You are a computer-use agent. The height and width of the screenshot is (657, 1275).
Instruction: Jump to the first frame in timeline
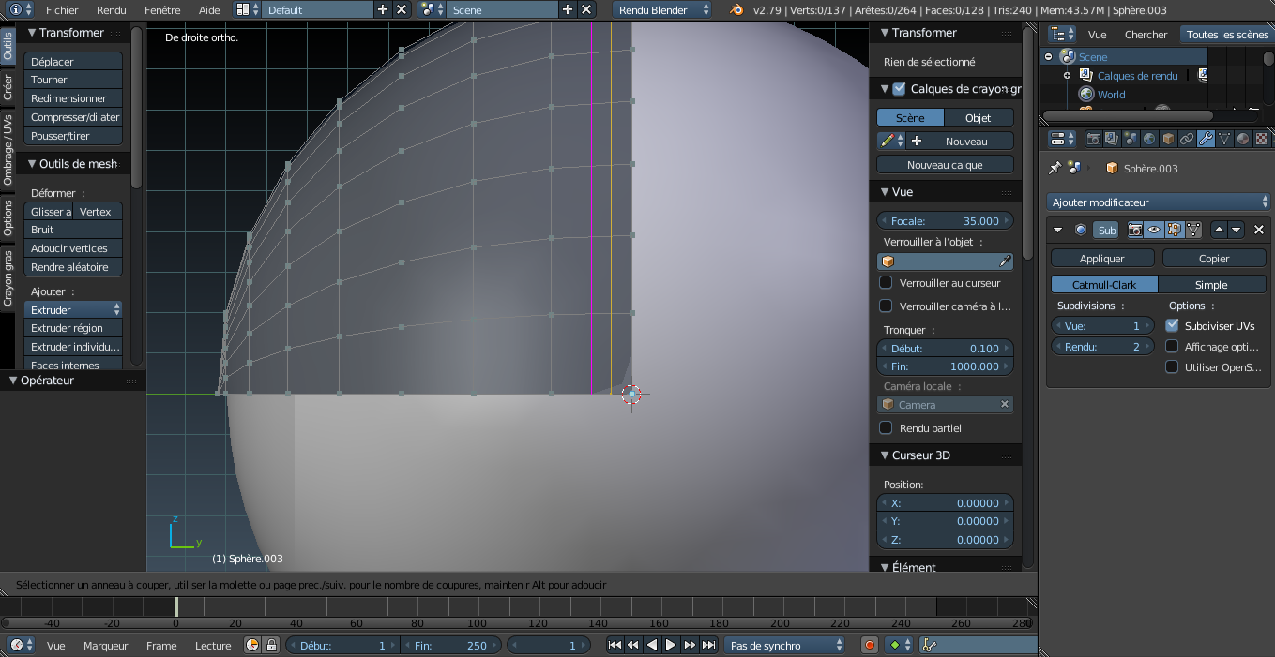coord(615,645)
